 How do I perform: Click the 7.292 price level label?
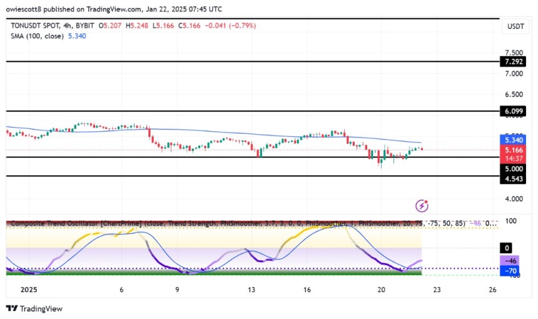(514, 62)
